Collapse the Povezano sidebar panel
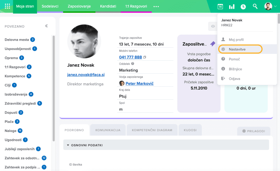 [x=46, y=26]
